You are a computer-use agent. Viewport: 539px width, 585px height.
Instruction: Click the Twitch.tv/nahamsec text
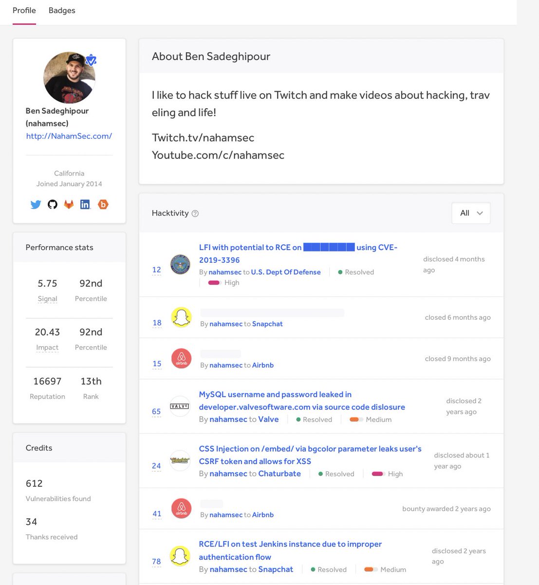203,137
